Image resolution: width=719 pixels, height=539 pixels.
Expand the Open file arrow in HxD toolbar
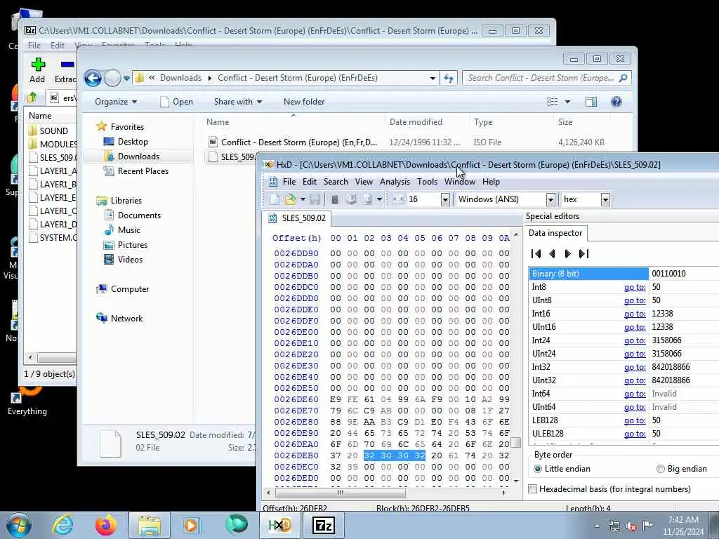(x=303, y=199)
